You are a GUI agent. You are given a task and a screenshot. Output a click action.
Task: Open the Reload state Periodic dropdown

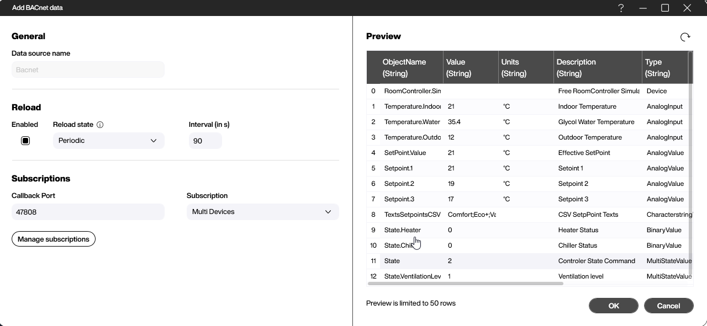click(x=108, y=141)
